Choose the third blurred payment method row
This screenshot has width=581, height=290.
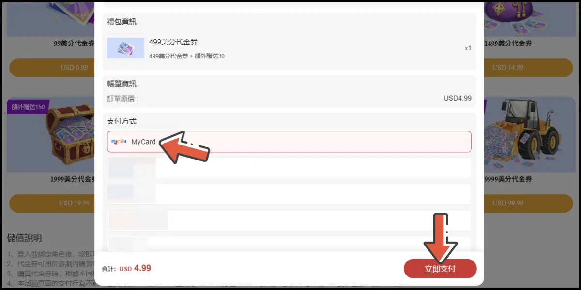(x=289, y=194)
